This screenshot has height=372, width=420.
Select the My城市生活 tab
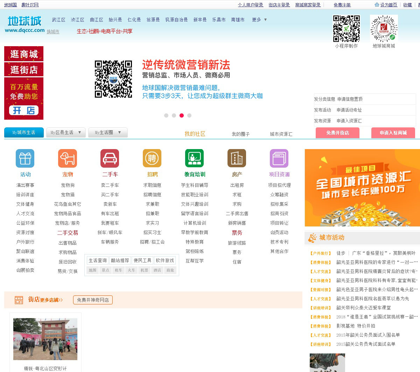24,133
